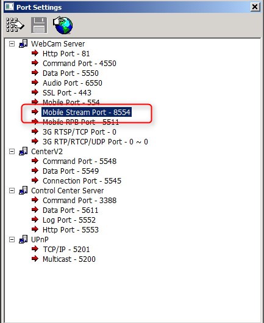This screenshot has width=264, height=323.
Task: Select Command Port - 4550 entry
Action: pyautogui.click(x=79, y=64)
